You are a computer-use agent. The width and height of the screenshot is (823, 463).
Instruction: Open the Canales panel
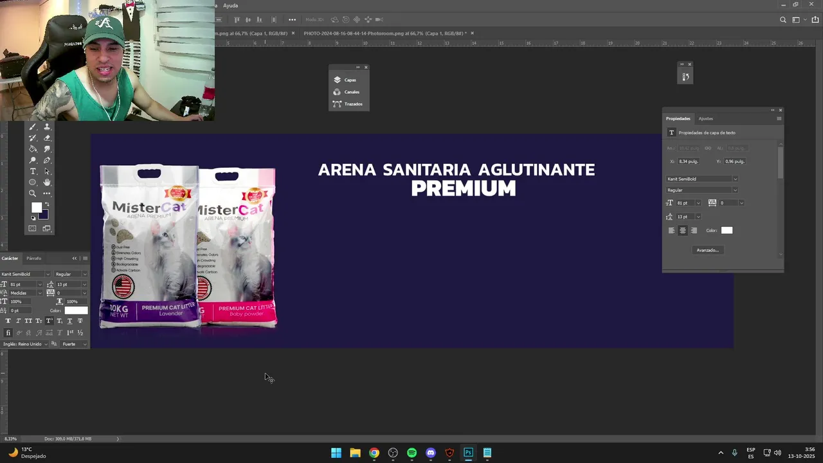350,92
